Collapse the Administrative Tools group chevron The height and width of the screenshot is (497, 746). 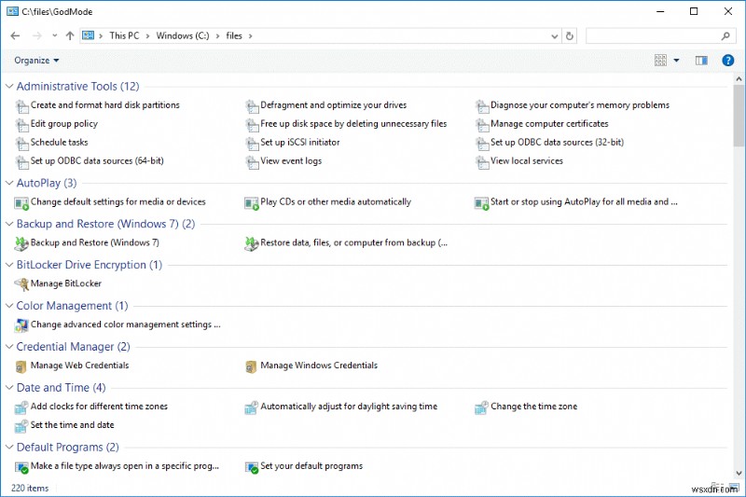point(9,86)
